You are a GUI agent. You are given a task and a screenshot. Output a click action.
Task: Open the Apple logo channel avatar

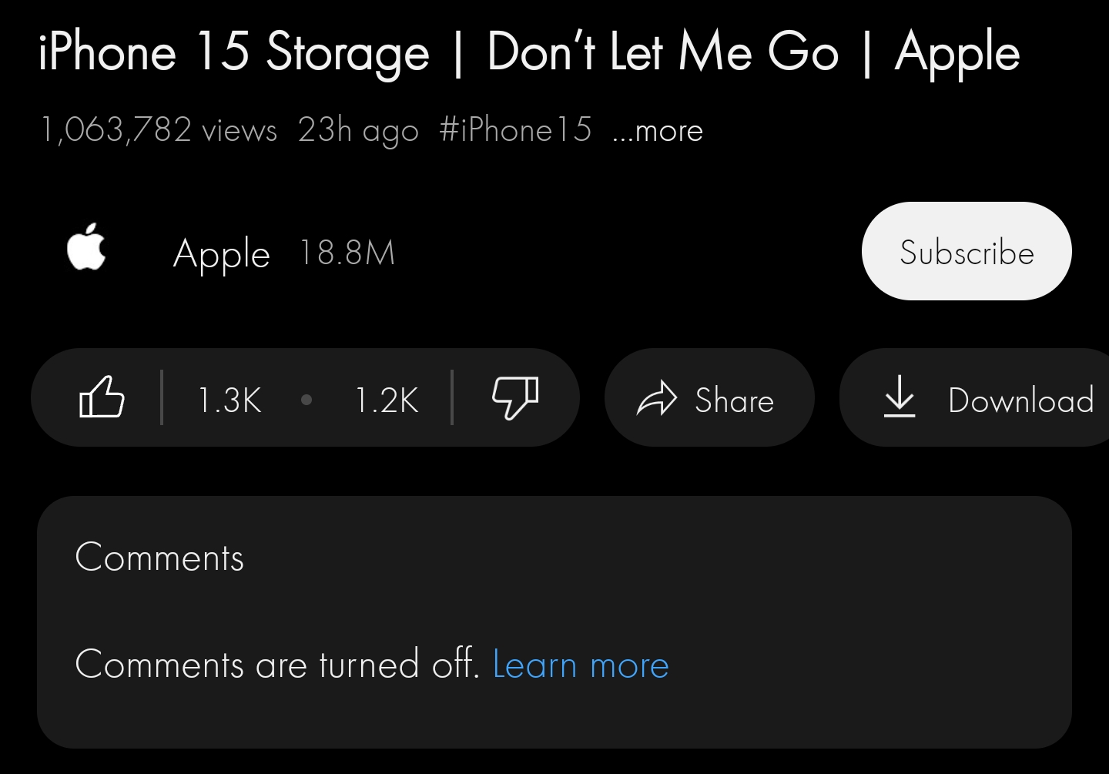point(86,248)
